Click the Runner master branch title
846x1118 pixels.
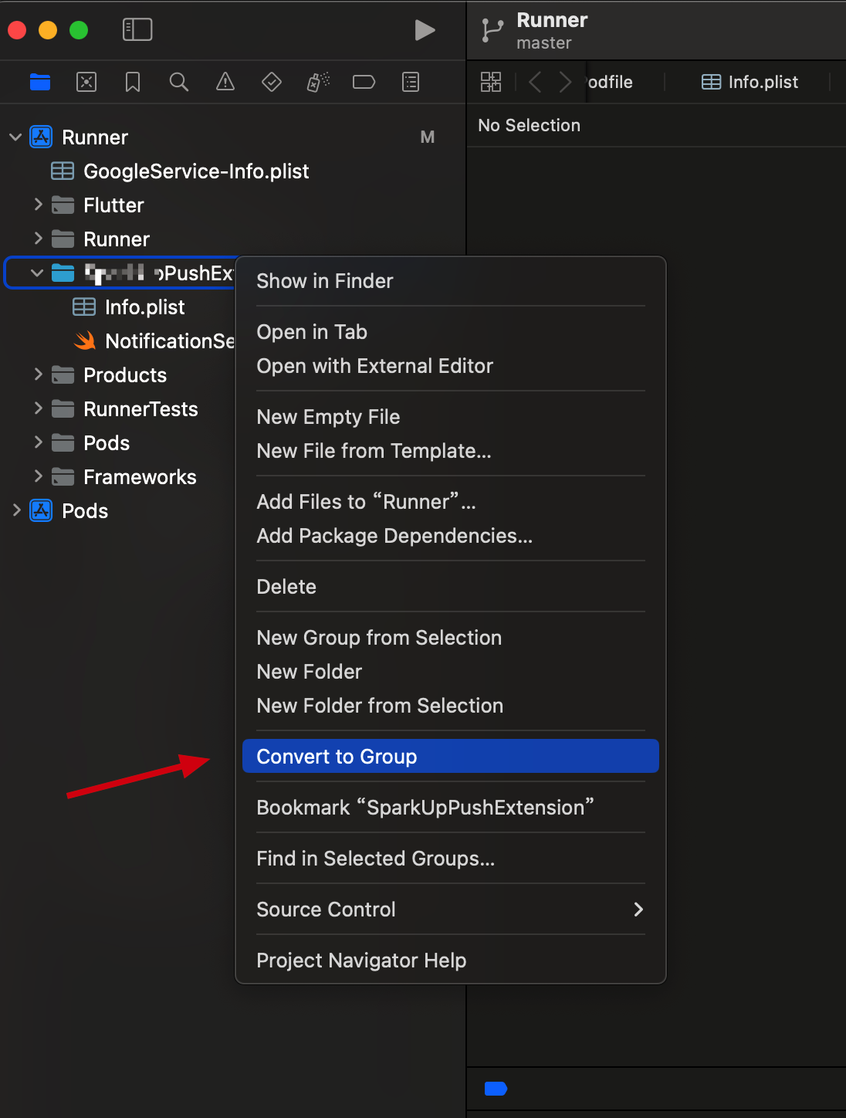pyautogui.click(x=552, y=30)
